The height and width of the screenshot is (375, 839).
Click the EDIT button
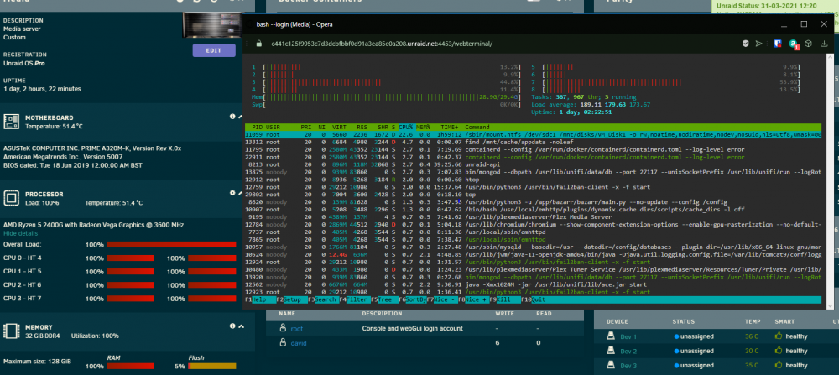(214, 50)
